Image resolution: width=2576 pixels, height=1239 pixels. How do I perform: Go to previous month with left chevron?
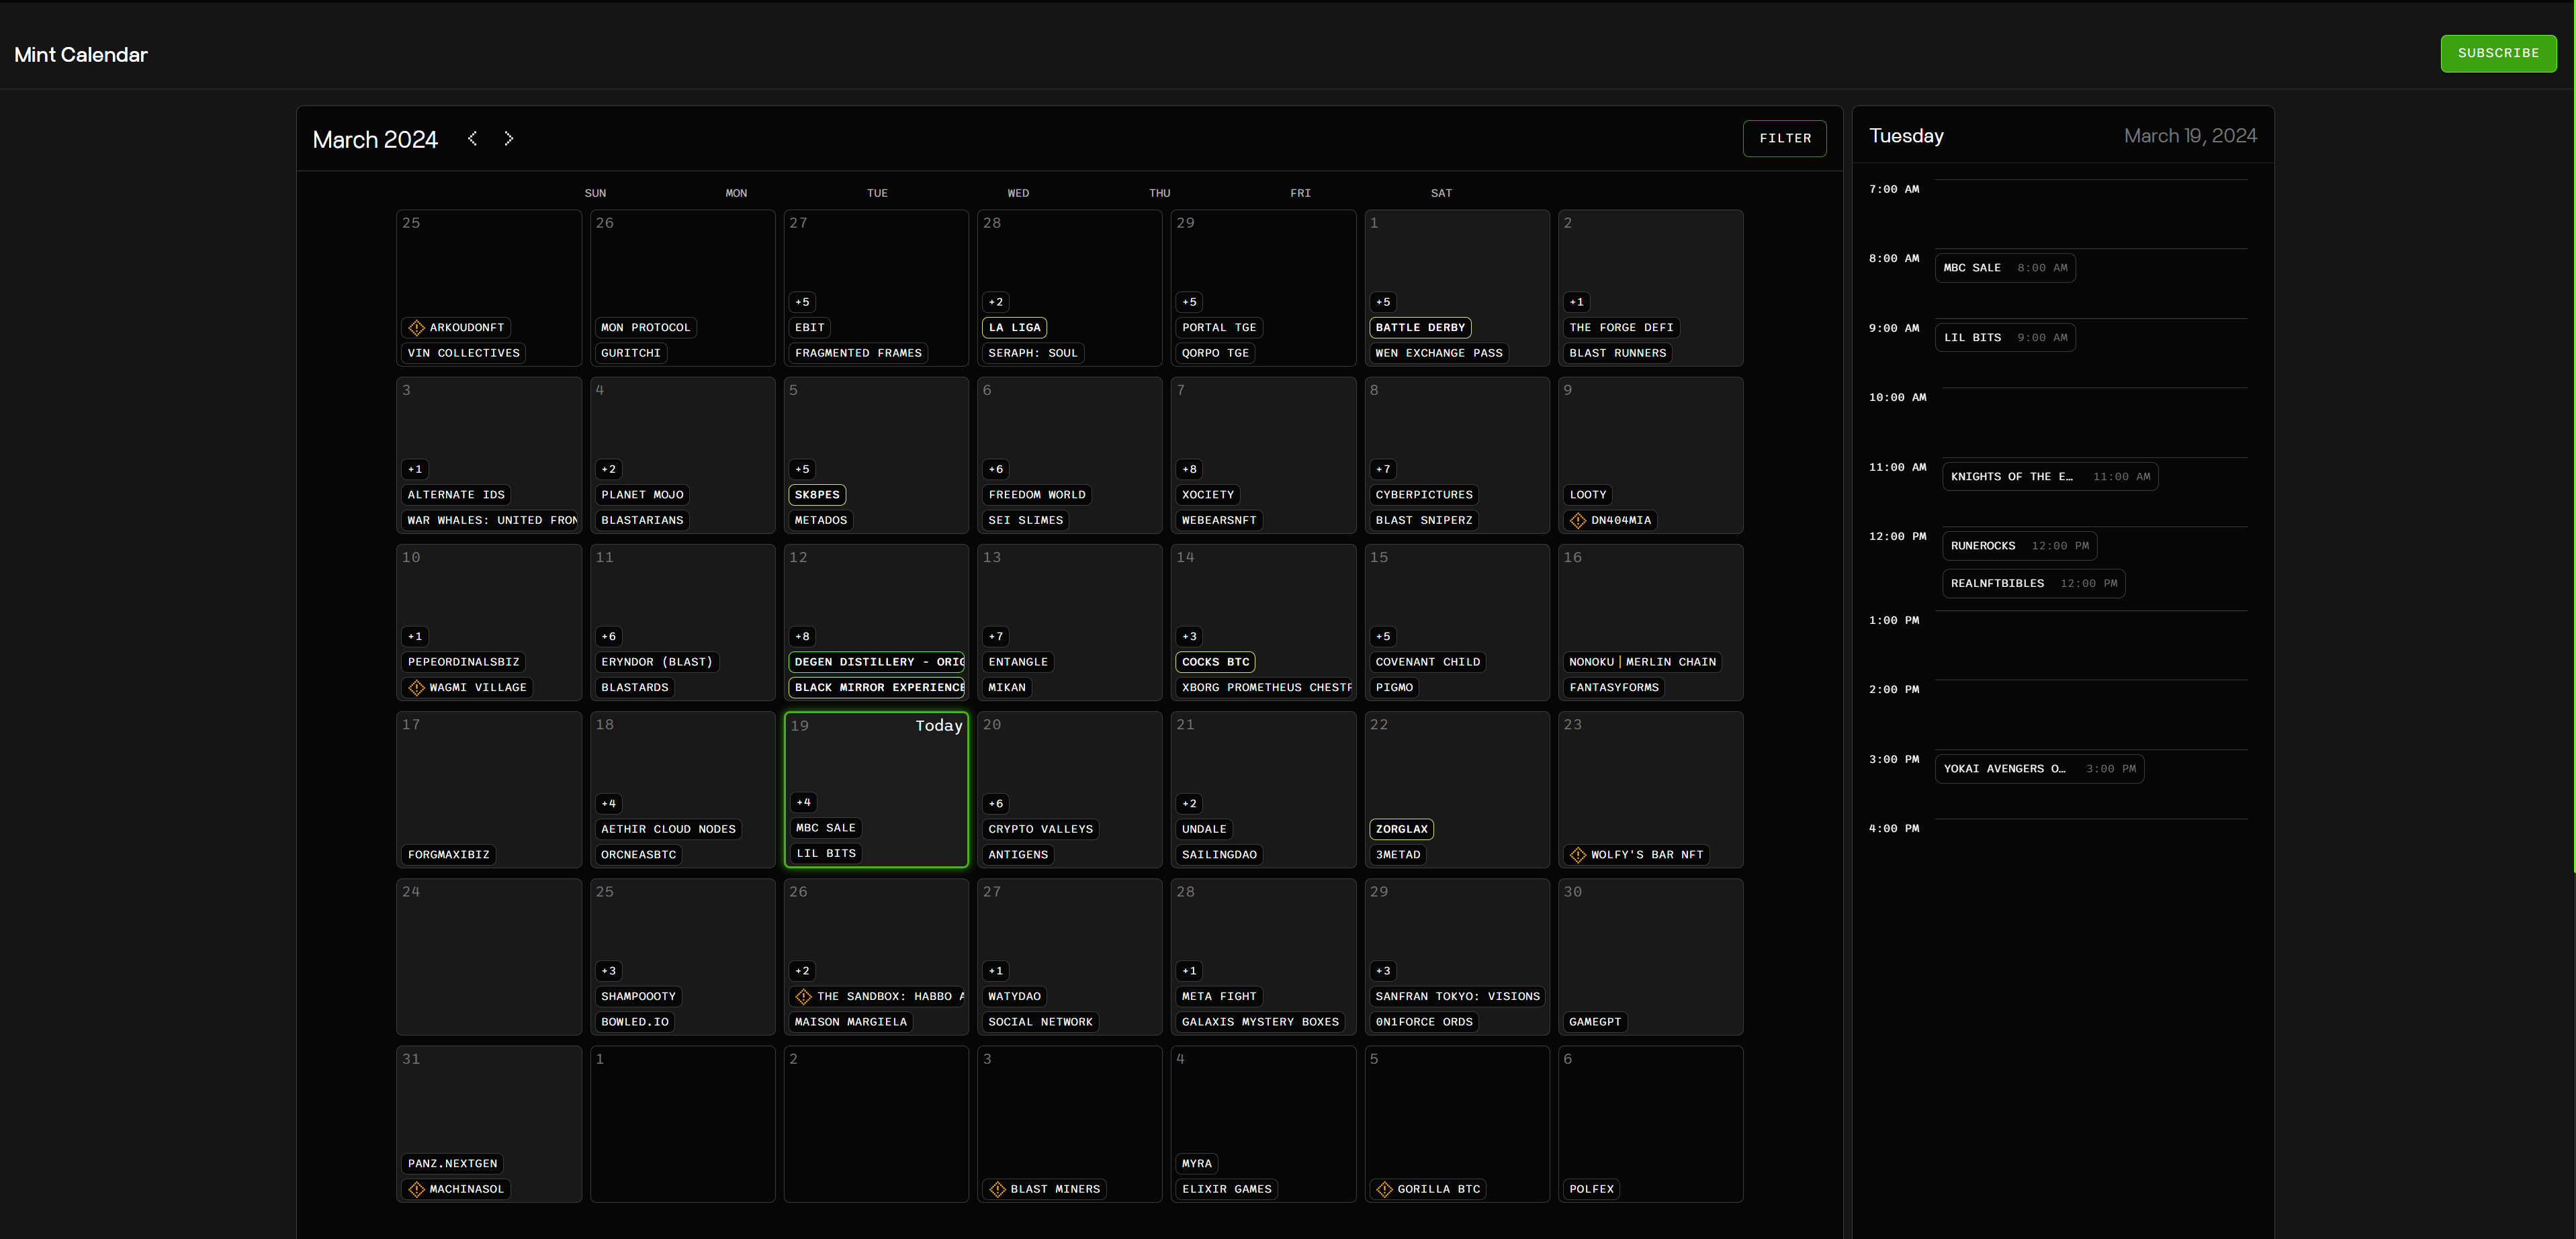[472, 138]
